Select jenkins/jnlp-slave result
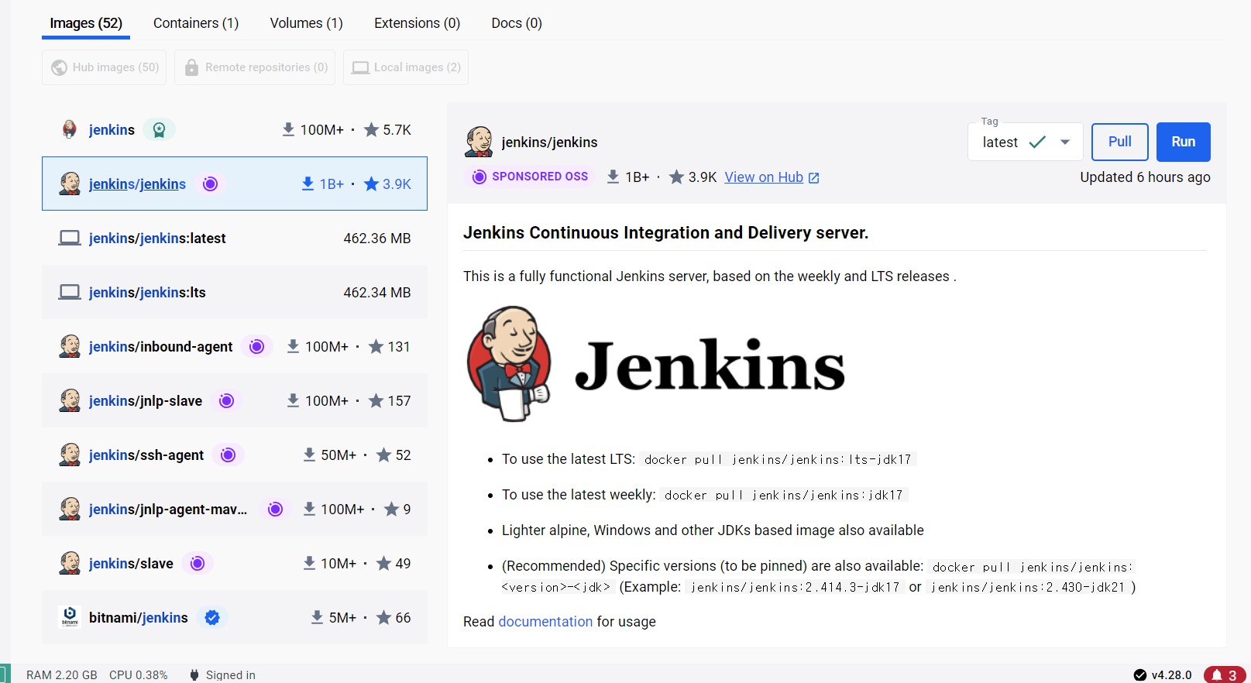1251x683 pixels. coord(235,400)
